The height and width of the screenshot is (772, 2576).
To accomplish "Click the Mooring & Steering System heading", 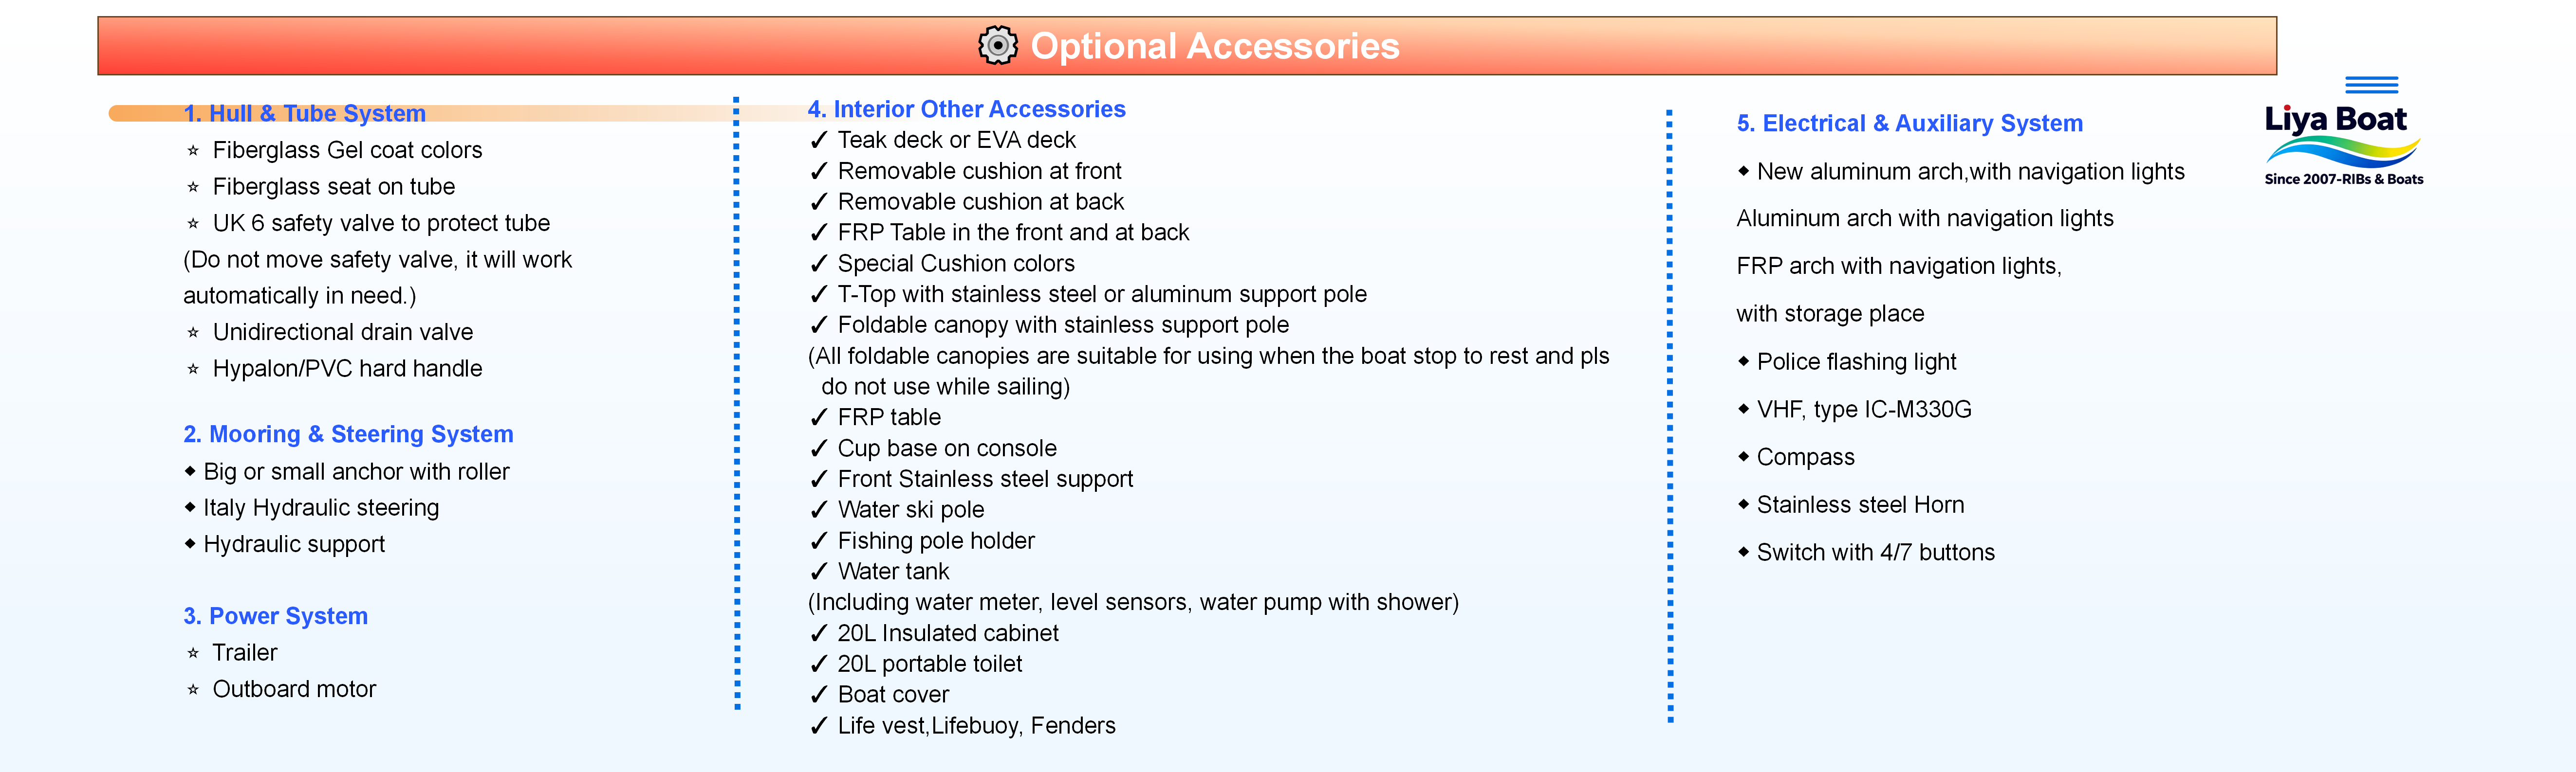I will coord(348,434).
